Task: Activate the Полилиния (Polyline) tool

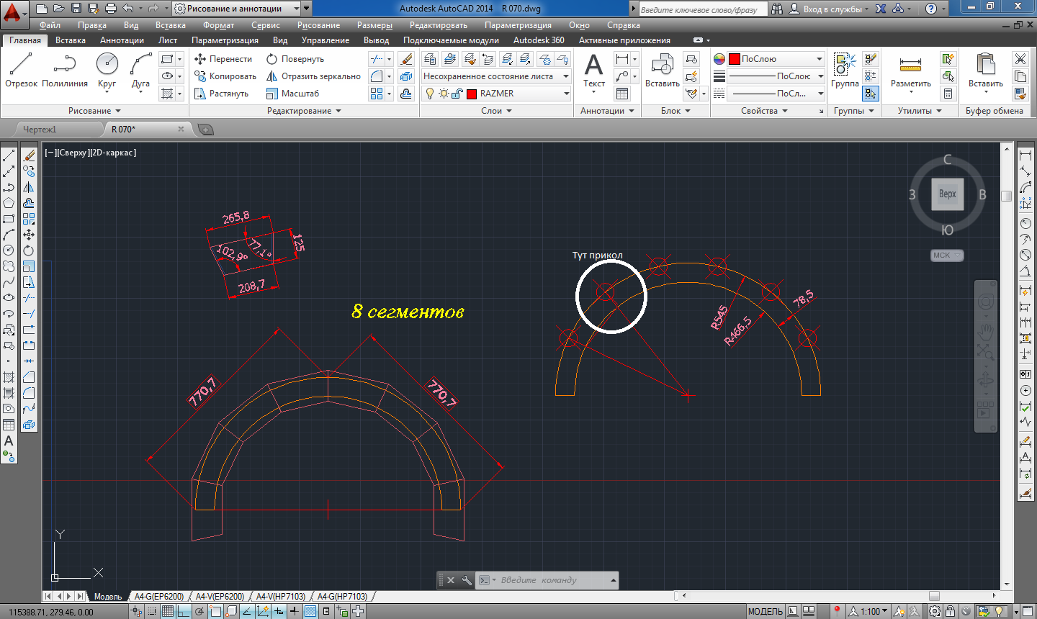Action: (64, 71)
